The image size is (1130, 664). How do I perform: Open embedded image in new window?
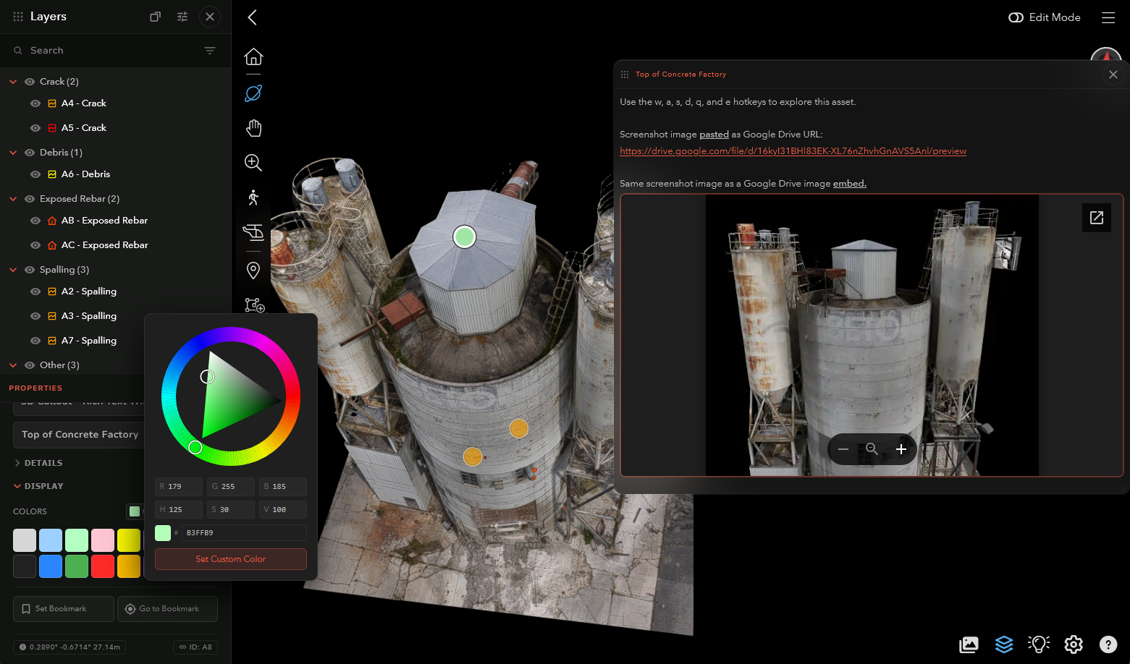(x=1097, y=218)
